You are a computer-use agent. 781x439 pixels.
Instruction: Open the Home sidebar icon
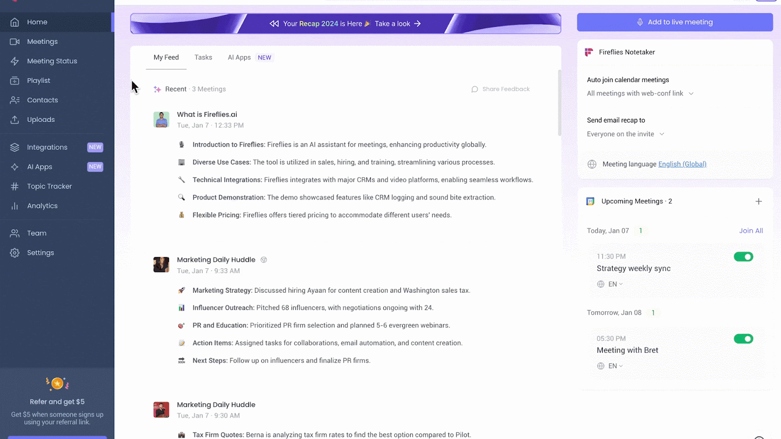[x=15, y=22]
